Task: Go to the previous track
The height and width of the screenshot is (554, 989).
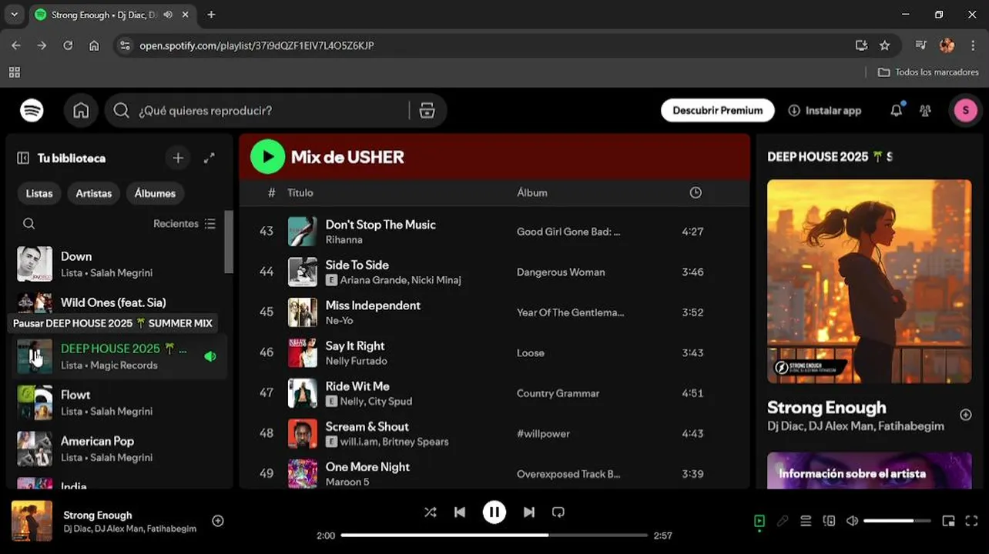Action: [x=460, y=512]
